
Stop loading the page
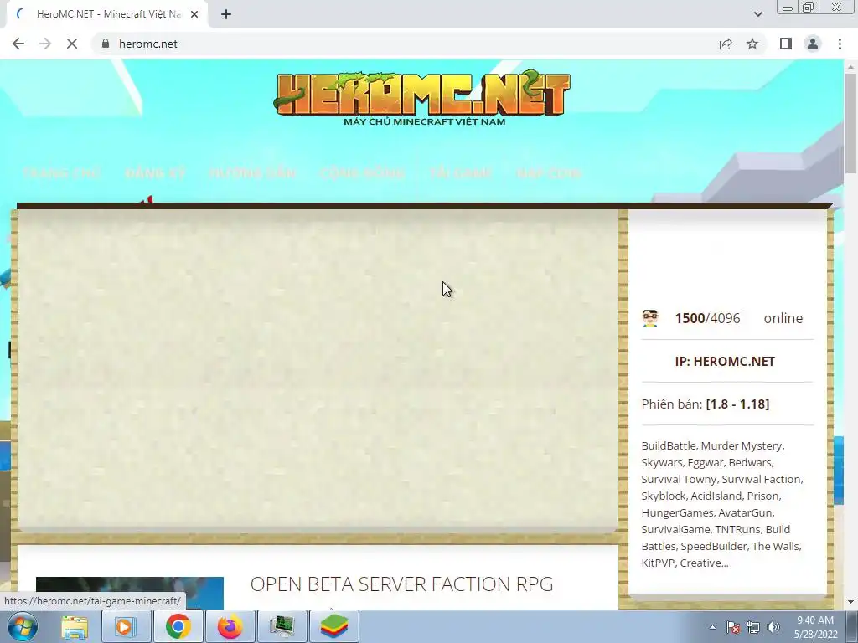click(72, 44)
